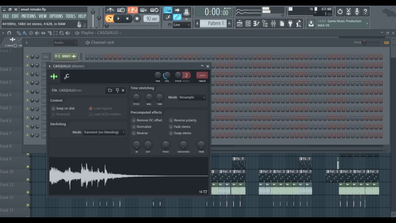Select the playlist Draw pencil tool
Screen dimensions: 396x223
click(19, 33)
